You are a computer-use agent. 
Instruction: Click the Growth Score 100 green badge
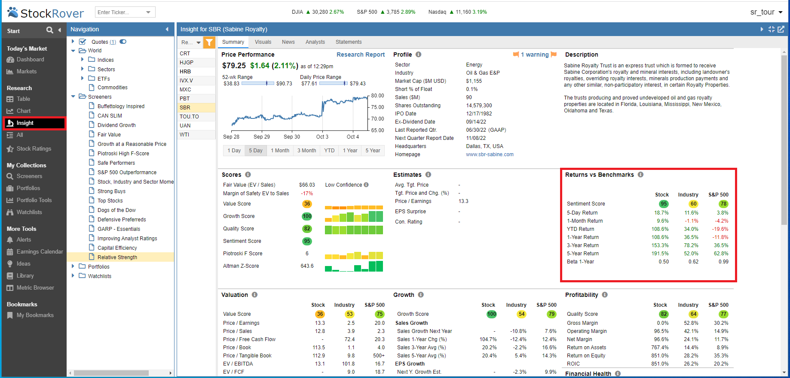coord(307,216)
